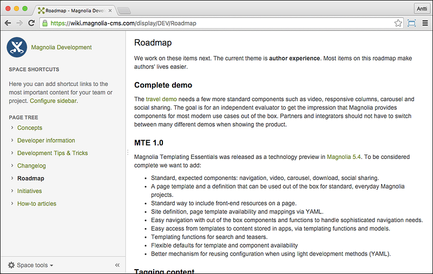Click bullet about Better mechanism for reusing configuration

(x=271, y=254)
